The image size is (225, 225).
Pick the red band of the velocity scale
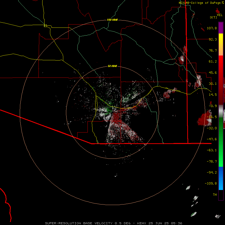[x=221, y=80]
